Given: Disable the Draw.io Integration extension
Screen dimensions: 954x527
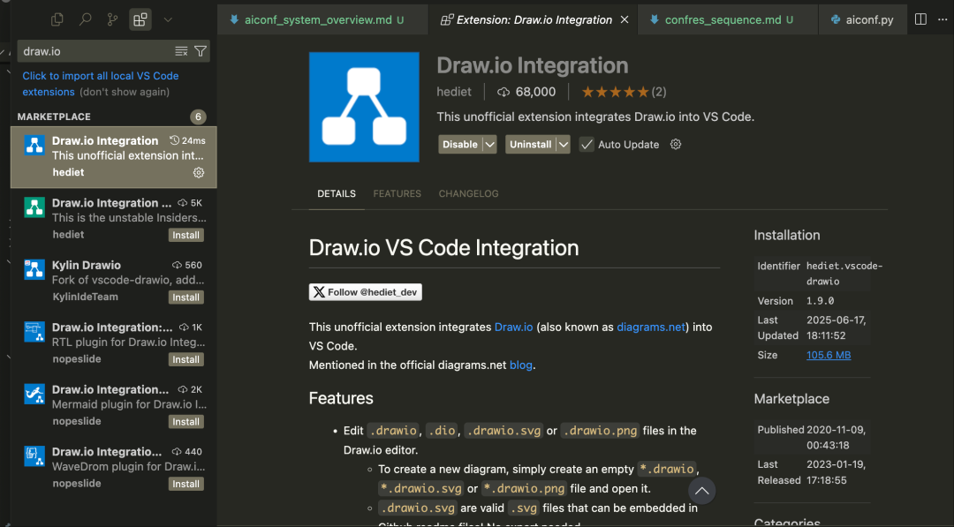Looking at the screenshot, I should click(x=460, y=144).
